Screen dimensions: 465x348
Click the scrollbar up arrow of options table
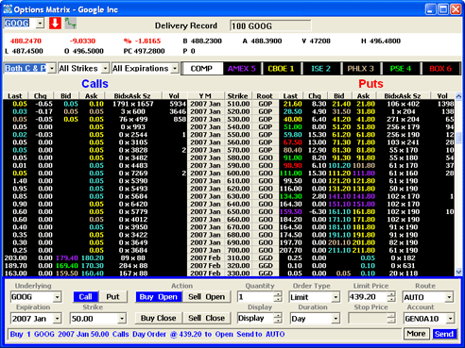point(458,96)
